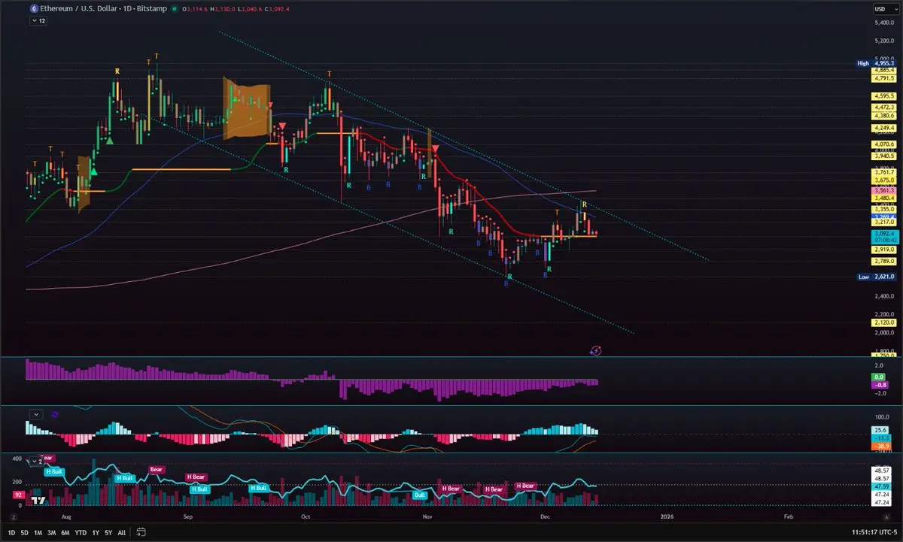Click the yellow 4,472.3 level label
The height and width of the screenshot is (542, 903).
883,107
